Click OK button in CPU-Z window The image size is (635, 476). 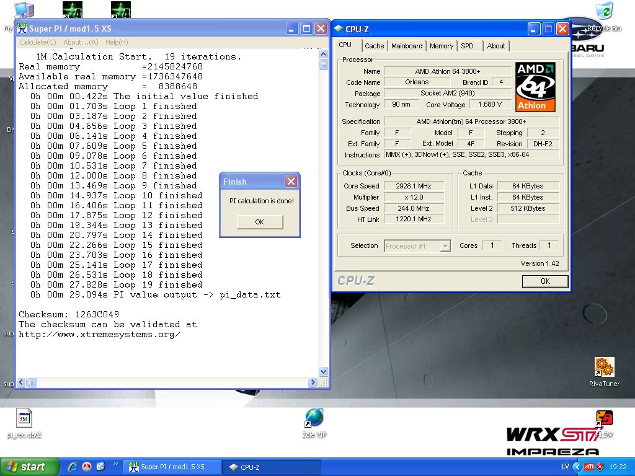(545, 281)
